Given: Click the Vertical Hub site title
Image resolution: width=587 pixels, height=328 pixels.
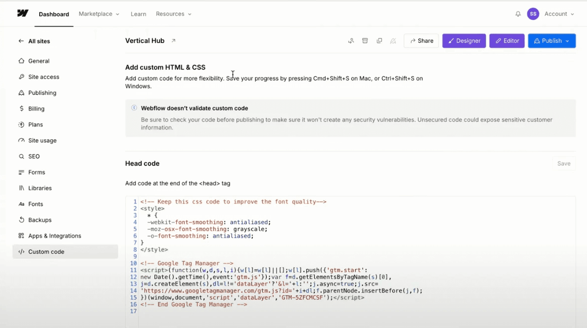Looking at the screenshot, I should [x=145, y=40].
